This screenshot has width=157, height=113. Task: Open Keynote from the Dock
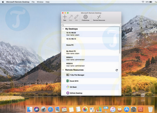[x=106, y=109]
